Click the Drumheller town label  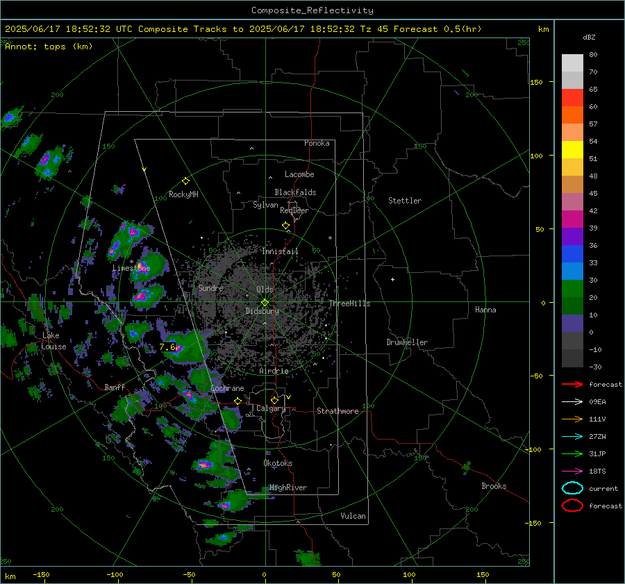pos(407,342)
